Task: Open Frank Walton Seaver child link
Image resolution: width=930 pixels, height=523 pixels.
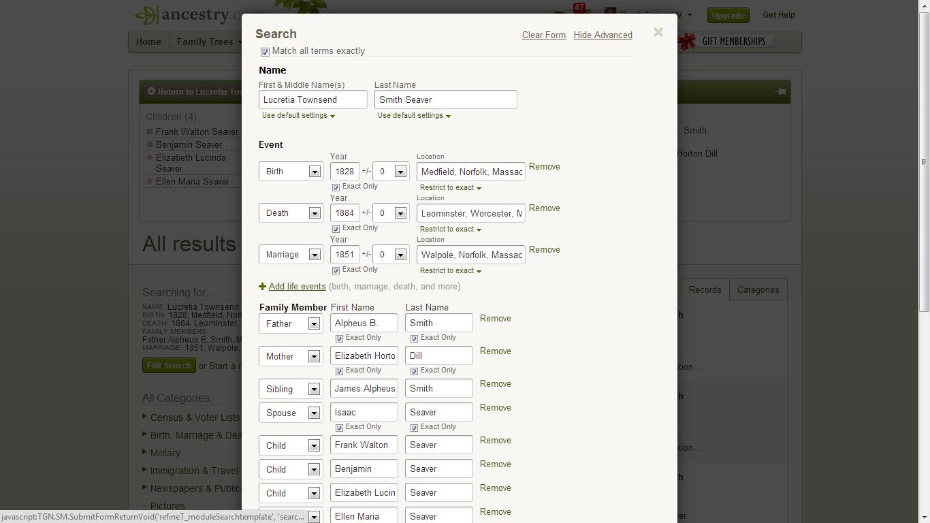Action: pyautogui.click(x=197, y=132)
